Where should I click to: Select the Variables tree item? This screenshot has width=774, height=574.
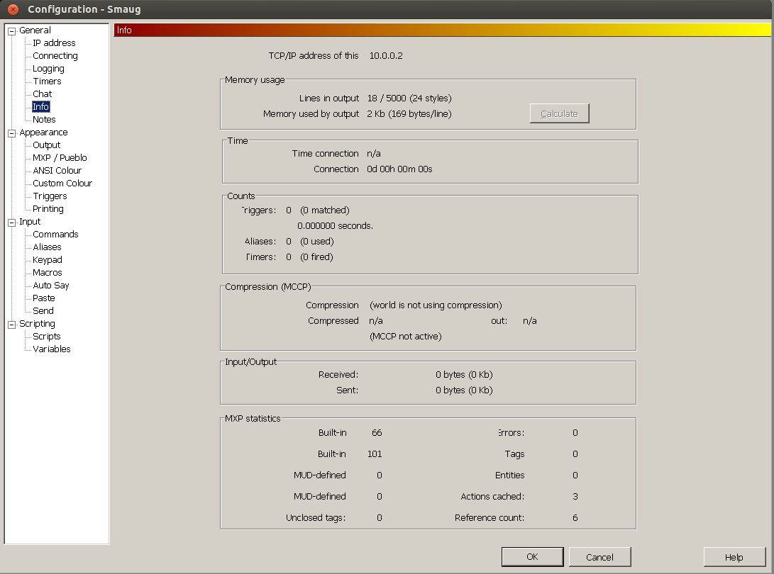pyautogui.click(x=51, y=349)
